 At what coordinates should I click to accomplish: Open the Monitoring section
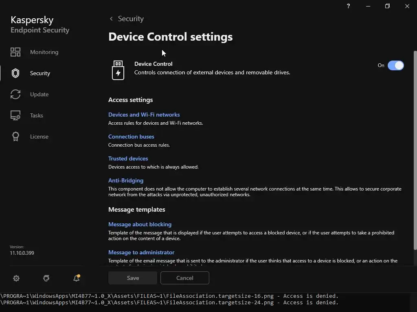[44, 52]
